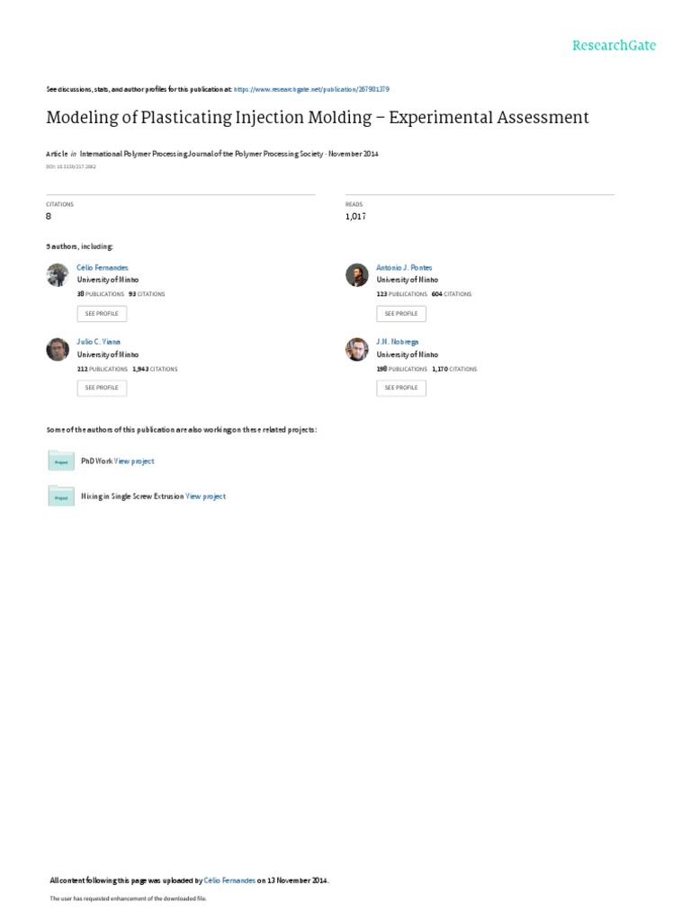Click Julio C. Viana profile photo
Viewport: 691px width, 921px height.
[x=58, y=349]
